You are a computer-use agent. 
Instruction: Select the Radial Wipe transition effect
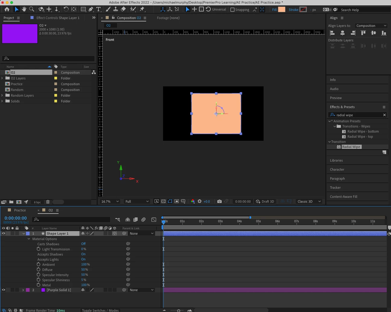[351, 147]
